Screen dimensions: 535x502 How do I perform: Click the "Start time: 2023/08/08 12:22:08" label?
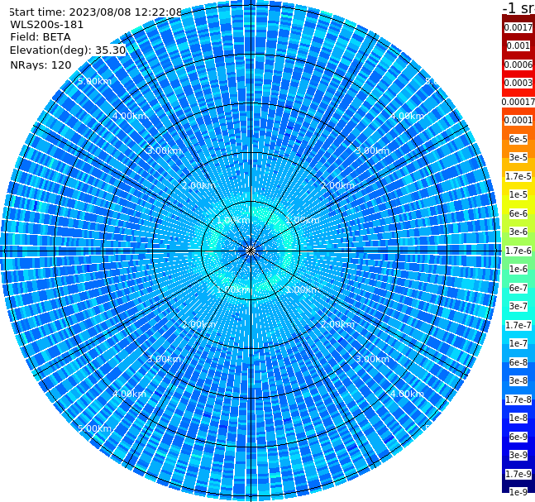pyautogui.click(x=96, y=12)
